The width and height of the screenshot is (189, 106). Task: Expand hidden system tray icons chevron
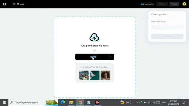click(x=136, y=102)
